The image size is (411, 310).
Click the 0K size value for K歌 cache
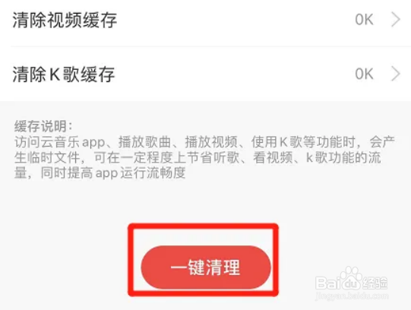tap(365, 74)
